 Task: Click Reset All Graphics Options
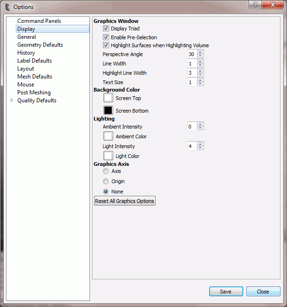125,201
